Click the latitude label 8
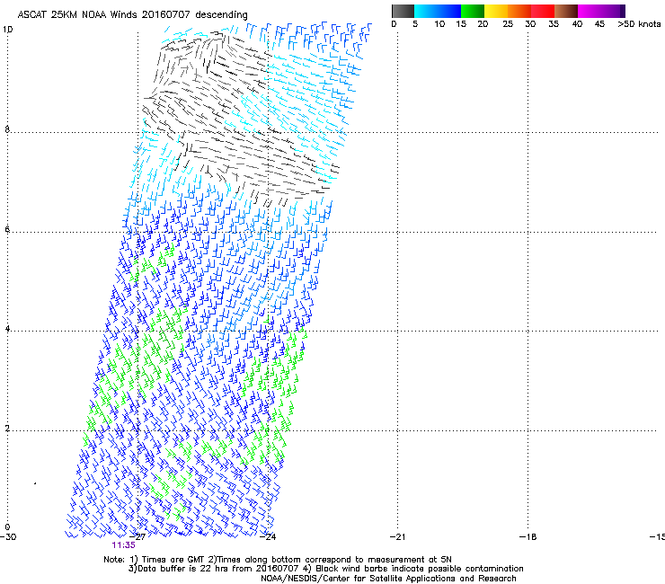 (7, 129)
